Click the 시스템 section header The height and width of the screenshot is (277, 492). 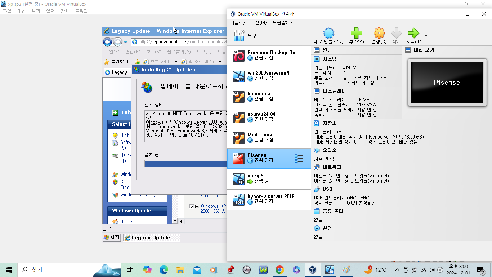330,59
